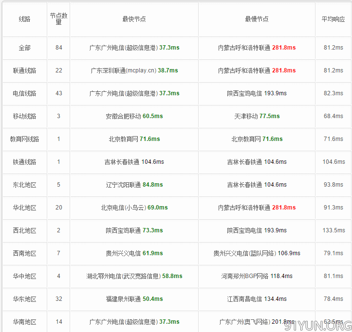Click the 最慢节点 column header

[x=257, y=19]
